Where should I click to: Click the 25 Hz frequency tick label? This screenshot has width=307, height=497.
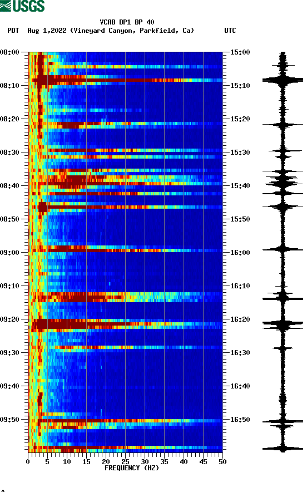click(125, 462)
